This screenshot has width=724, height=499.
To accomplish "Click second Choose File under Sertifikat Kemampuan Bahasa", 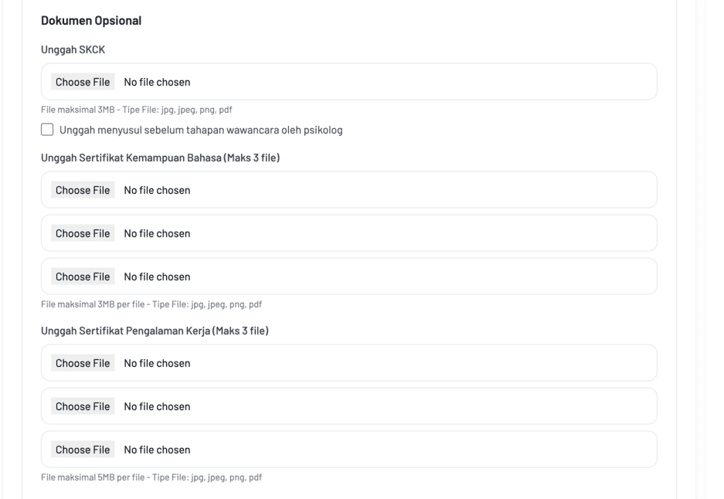I will (x=83, y=233).
